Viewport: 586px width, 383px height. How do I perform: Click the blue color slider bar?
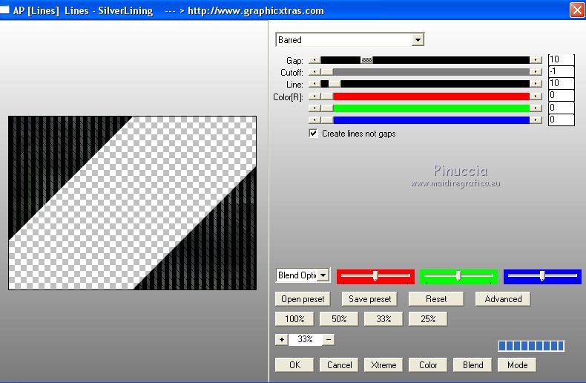pyautogui.click(x=425, y=120)
